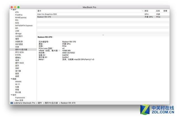This screenshot has width=179, height=118.
Task: Open cc&Hans Macbook Pro in path bar
Action: click(x=24, y=103)
